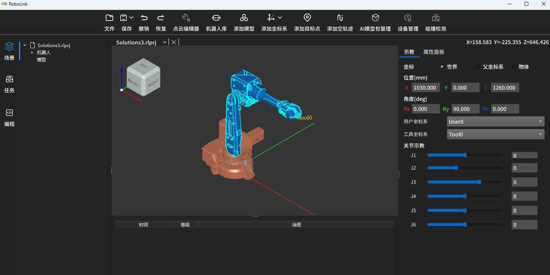550x275 pixels.
Task: Click the 保存 (Save) disk icon
Action: (x=124, y=18)
